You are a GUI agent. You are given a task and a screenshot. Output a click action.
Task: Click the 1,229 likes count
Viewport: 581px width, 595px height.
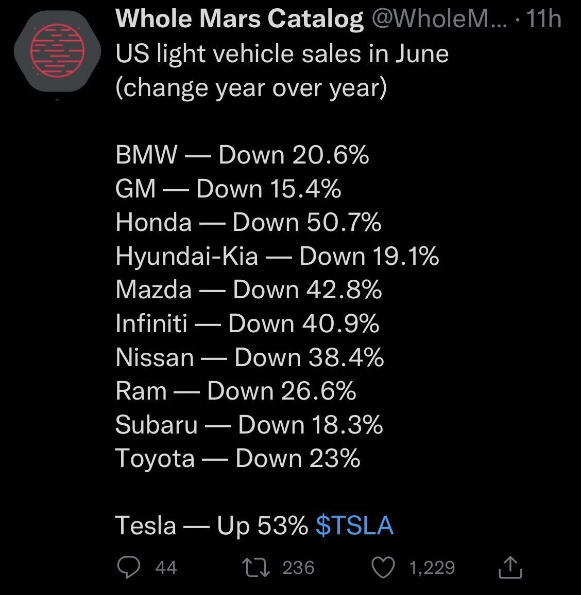pos(432,568)
